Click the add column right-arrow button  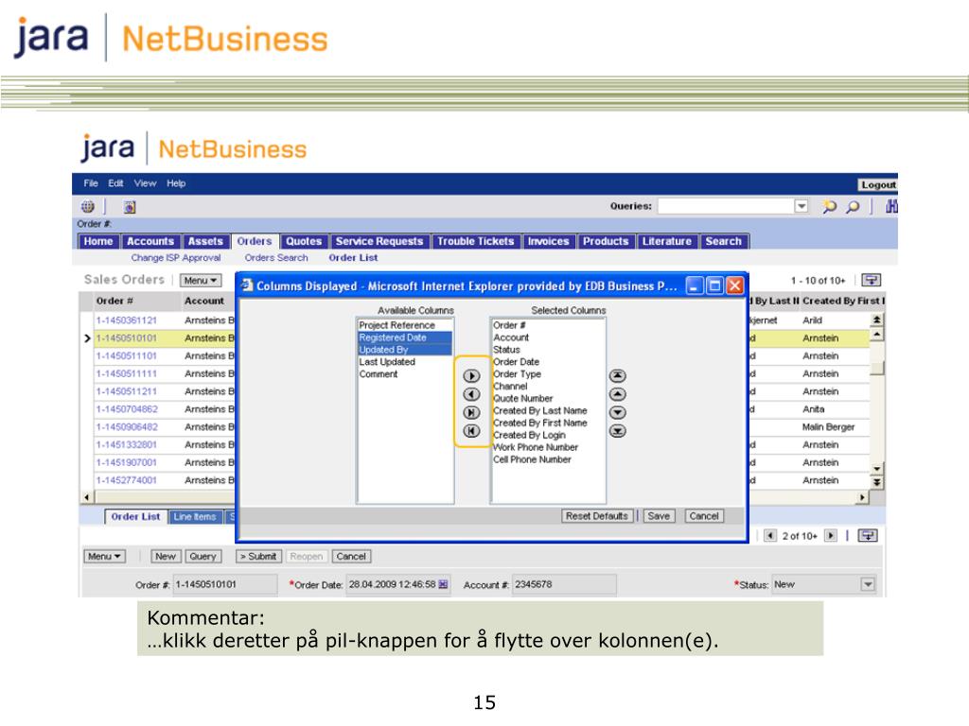[471, 375]
